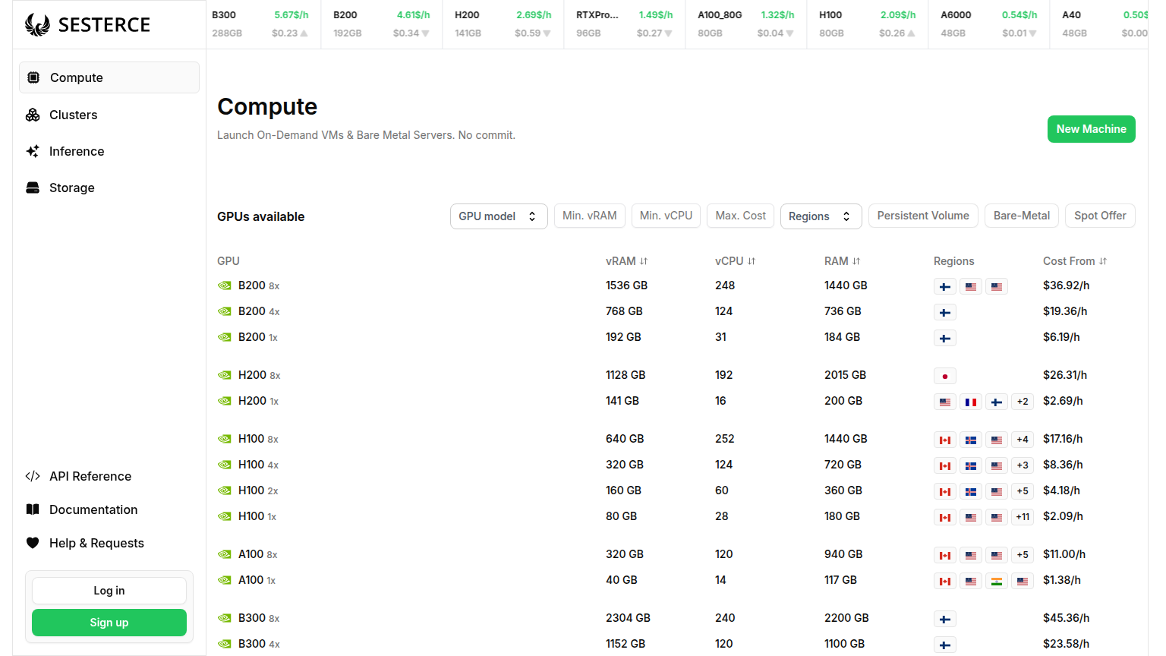The image size is (1166, 656).
Task: Select the B300 ticker item at top
Action: pyautogui.click(x=260, y=24)
